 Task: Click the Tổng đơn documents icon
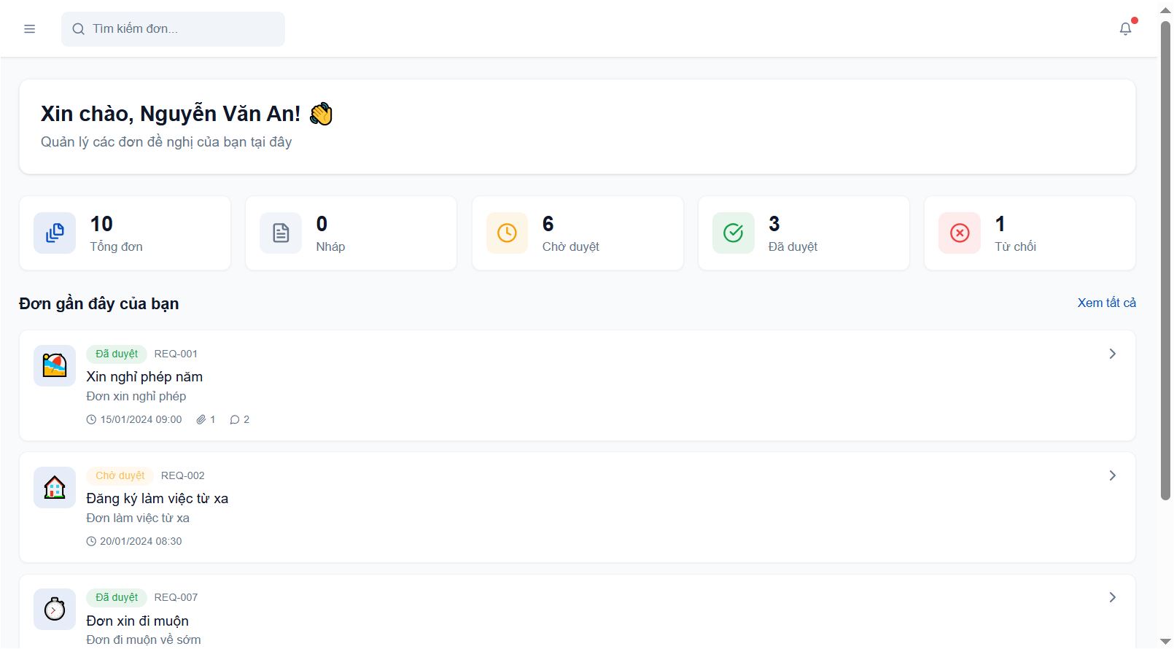point(55,233)
